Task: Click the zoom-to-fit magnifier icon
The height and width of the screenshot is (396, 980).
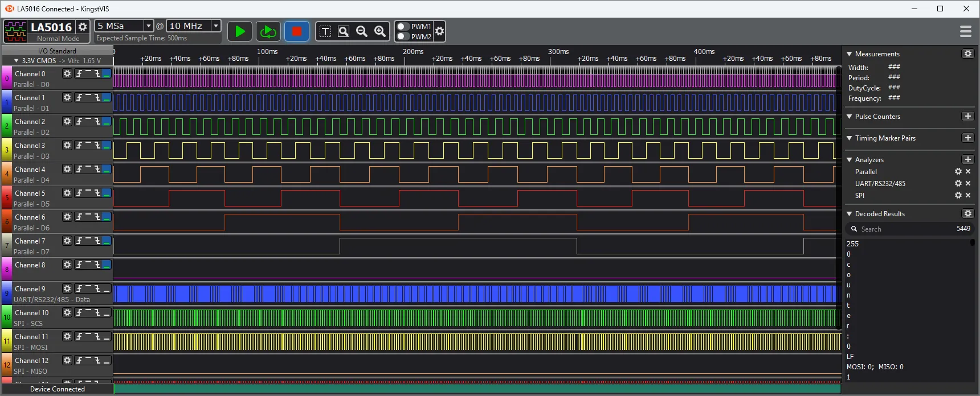Action: (x=344, y=31)
